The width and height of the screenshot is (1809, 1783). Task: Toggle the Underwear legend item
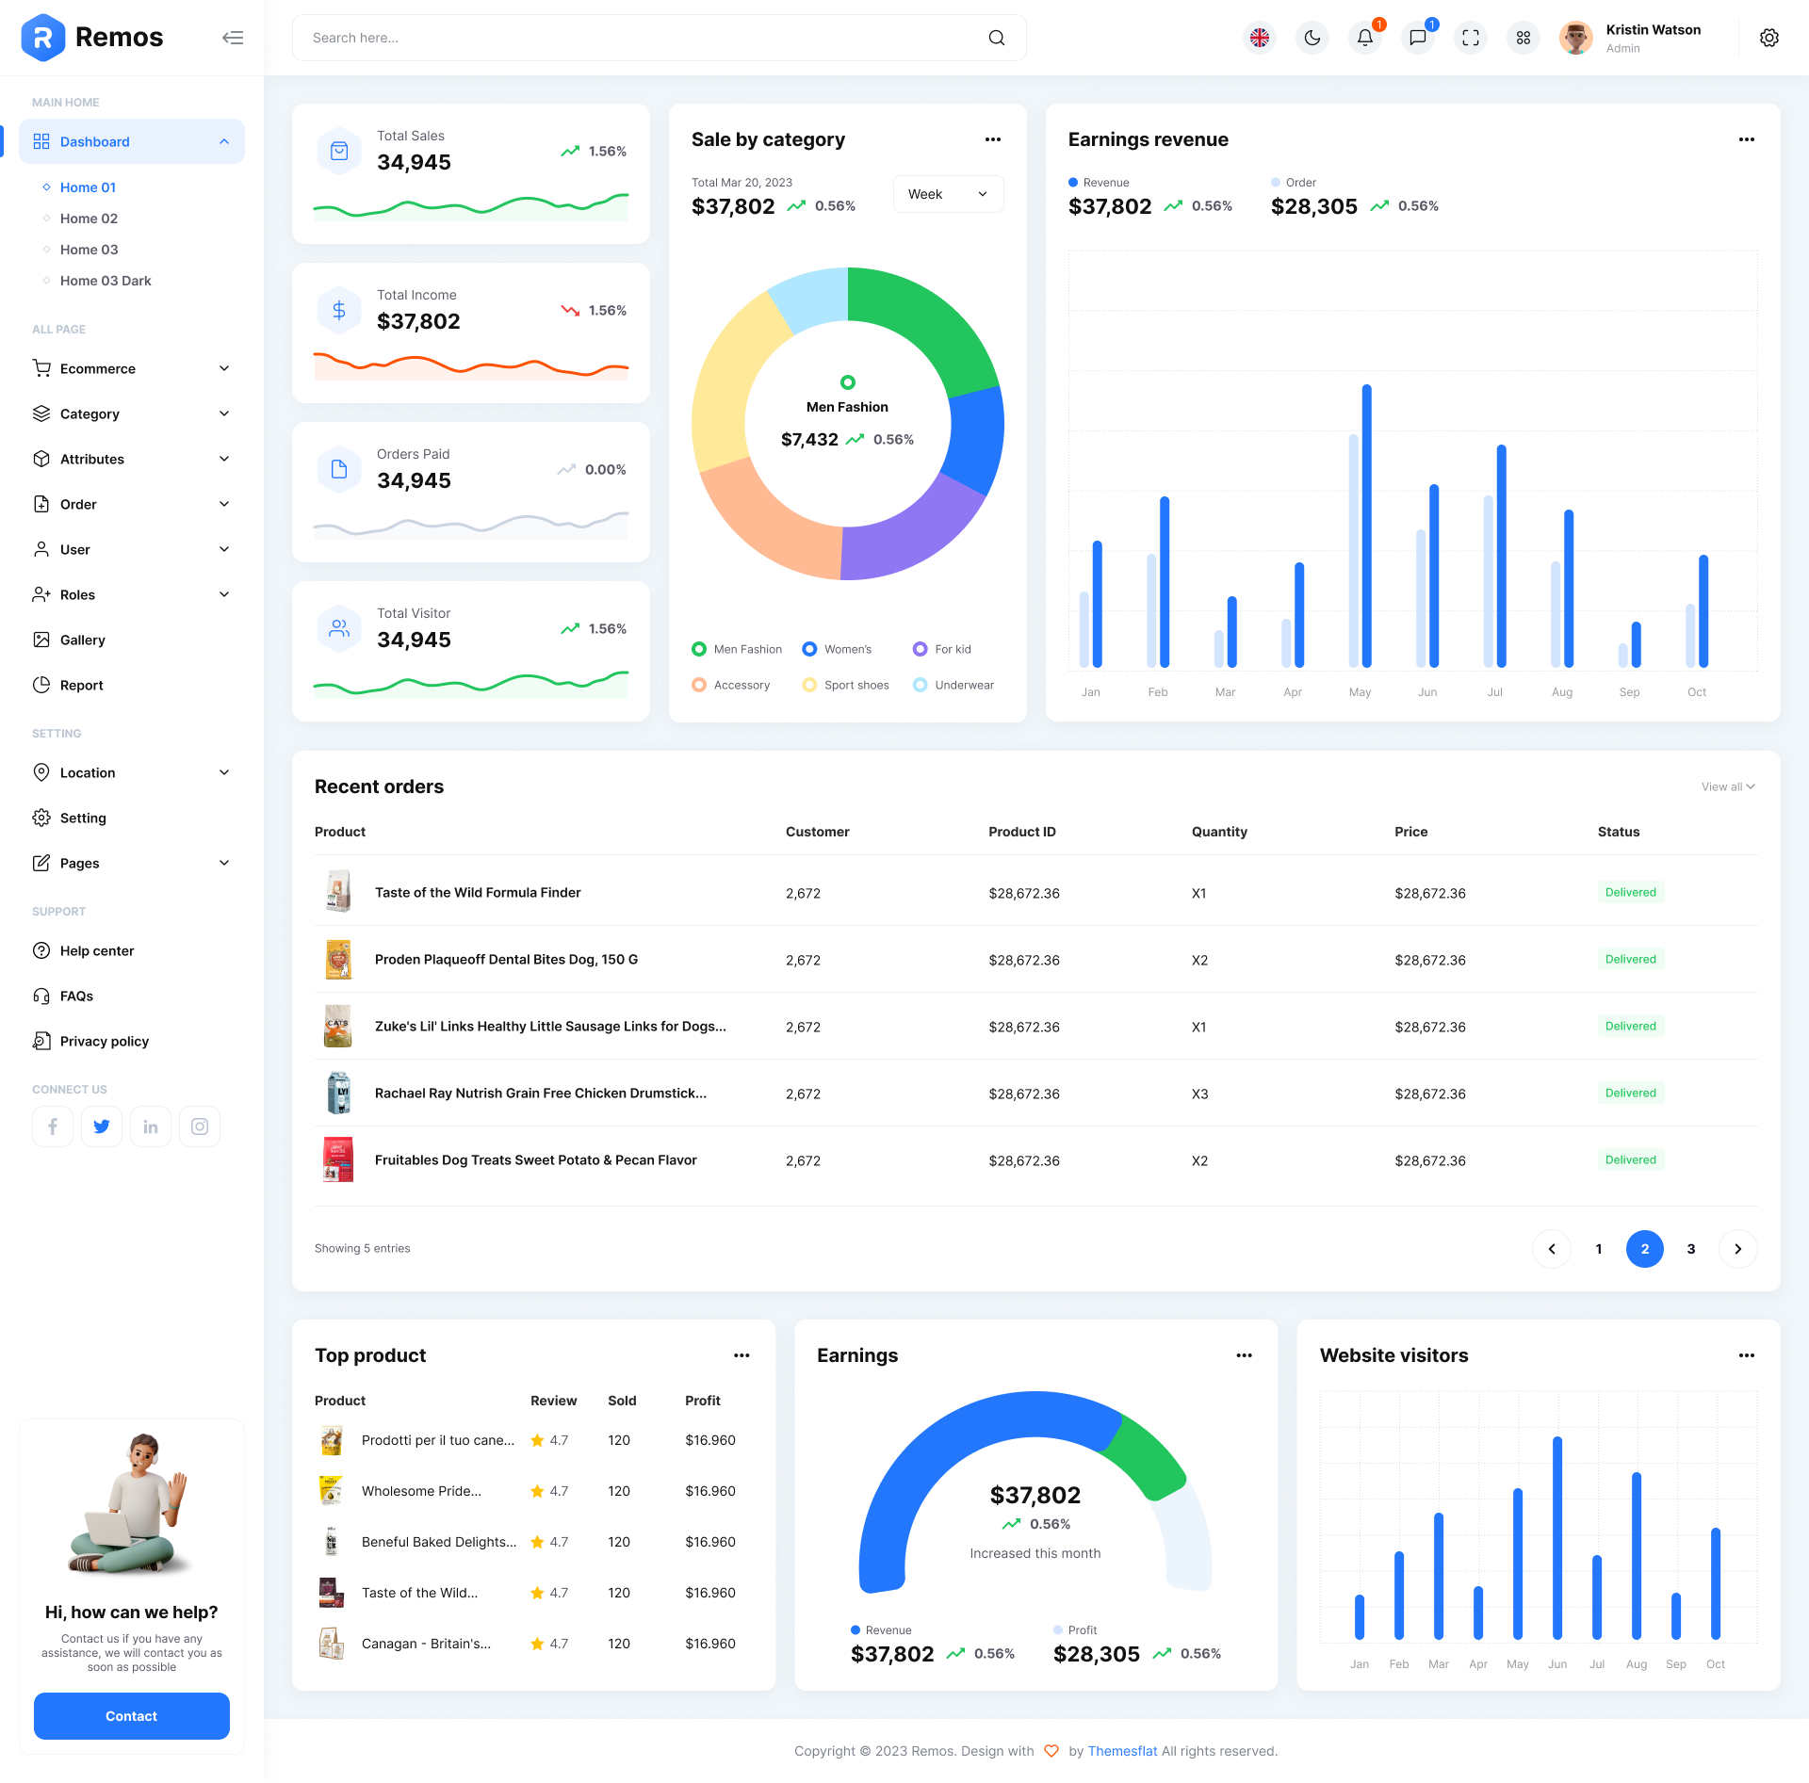(x=953, y=685)
